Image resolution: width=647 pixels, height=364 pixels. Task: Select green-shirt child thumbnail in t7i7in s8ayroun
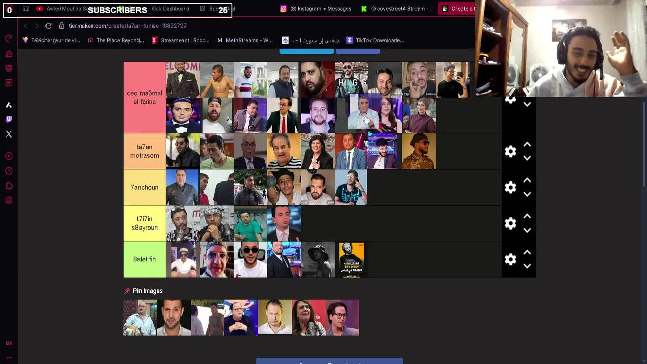tap(250, 223)
